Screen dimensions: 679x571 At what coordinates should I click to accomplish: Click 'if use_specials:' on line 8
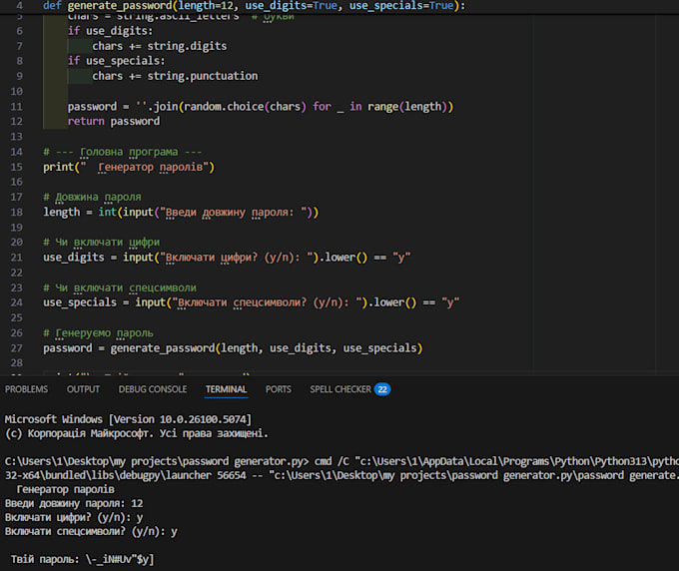click(x=116, y=61)
